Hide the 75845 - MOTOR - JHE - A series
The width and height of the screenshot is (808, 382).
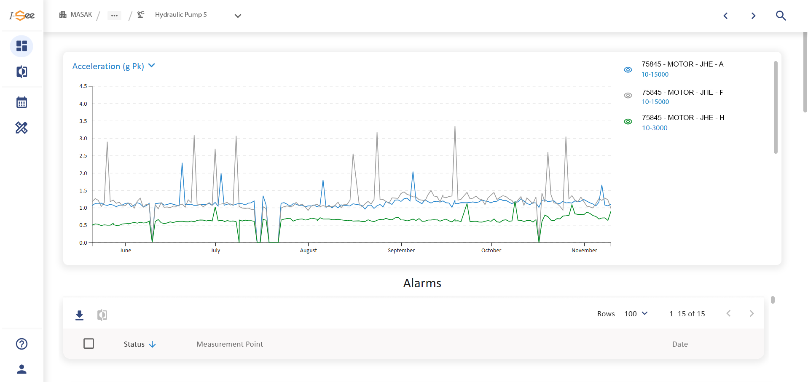628,69
